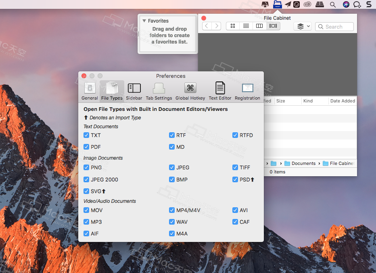Viewport: 376px width, 273px height.
Task: Sort files by Date Added column
Action: [343, 101]
